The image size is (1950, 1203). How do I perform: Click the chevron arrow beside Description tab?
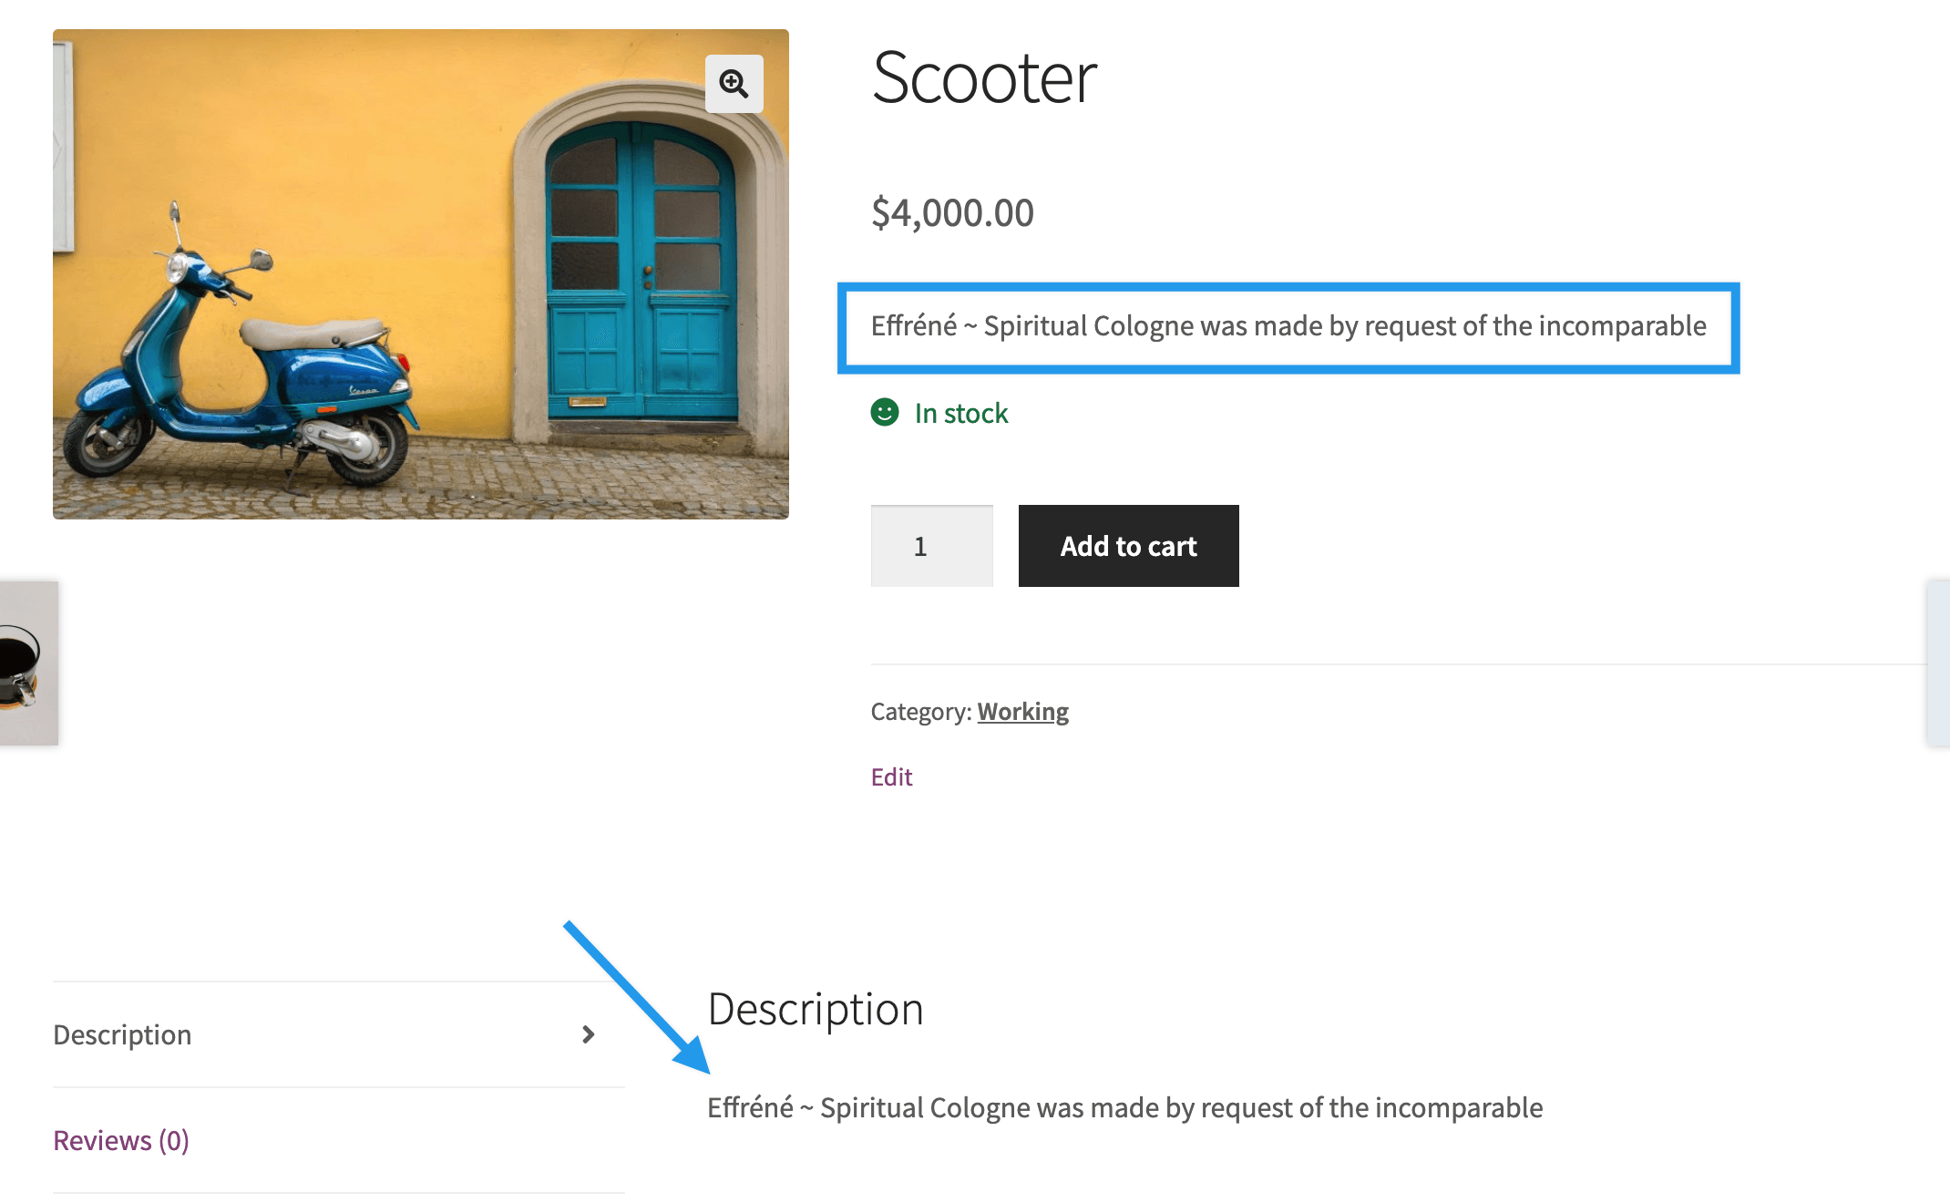click(589, 1034)
